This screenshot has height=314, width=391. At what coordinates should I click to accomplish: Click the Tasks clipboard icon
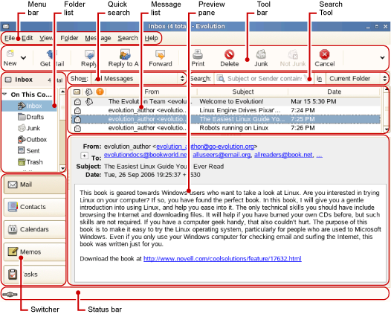pos(13,274)
